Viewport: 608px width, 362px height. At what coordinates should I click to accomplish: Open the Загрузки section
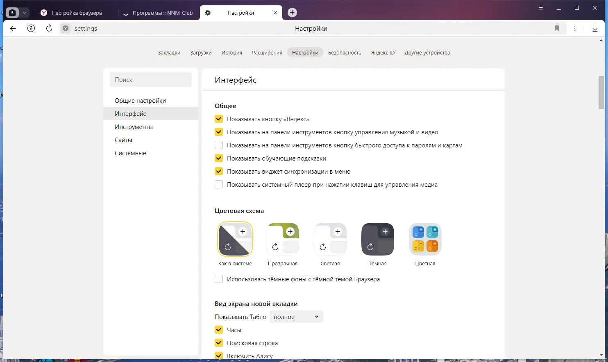point(201,53)
